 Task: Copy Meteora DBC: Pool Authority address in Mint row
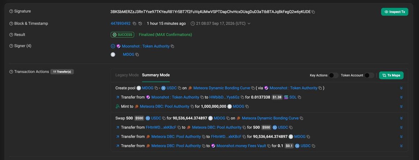(x=192, y=106)
